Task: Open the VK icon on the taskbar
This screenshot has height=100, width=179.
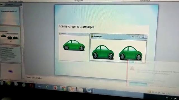Action: (x=39, y=86)
